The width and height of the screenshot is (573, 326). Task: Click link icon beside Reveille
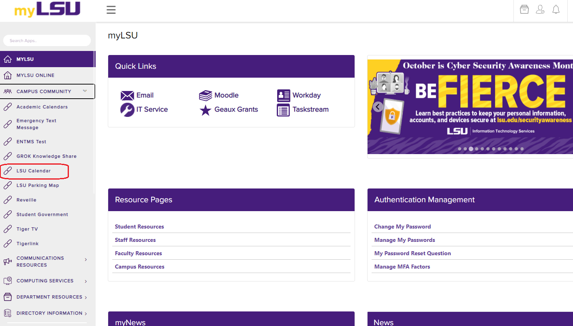(x=7, y=200)
